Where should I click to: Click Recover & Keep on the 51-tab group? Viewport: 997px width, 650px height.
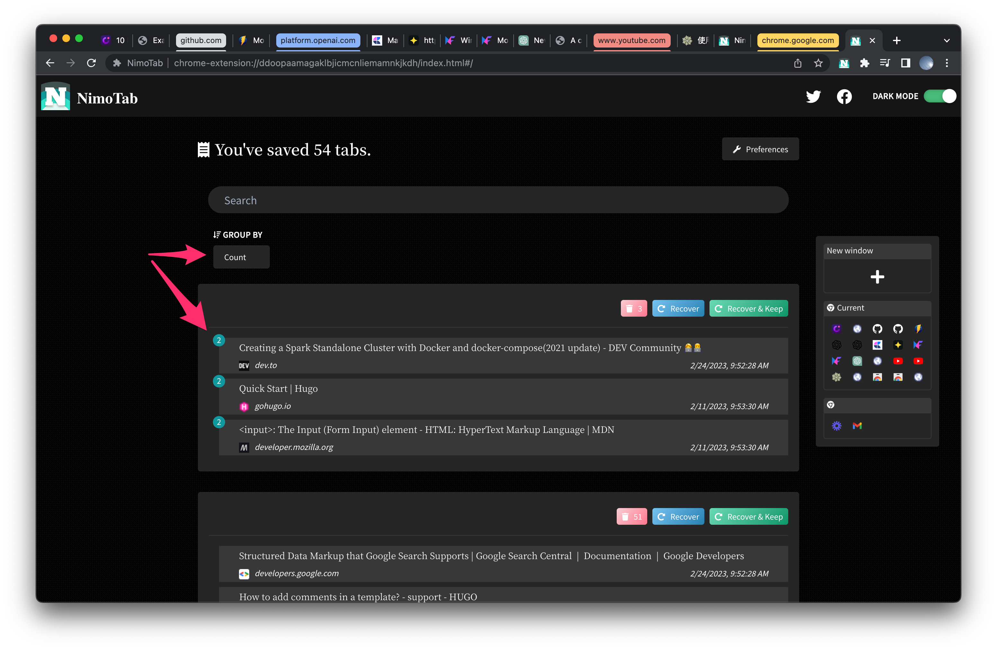748,517
